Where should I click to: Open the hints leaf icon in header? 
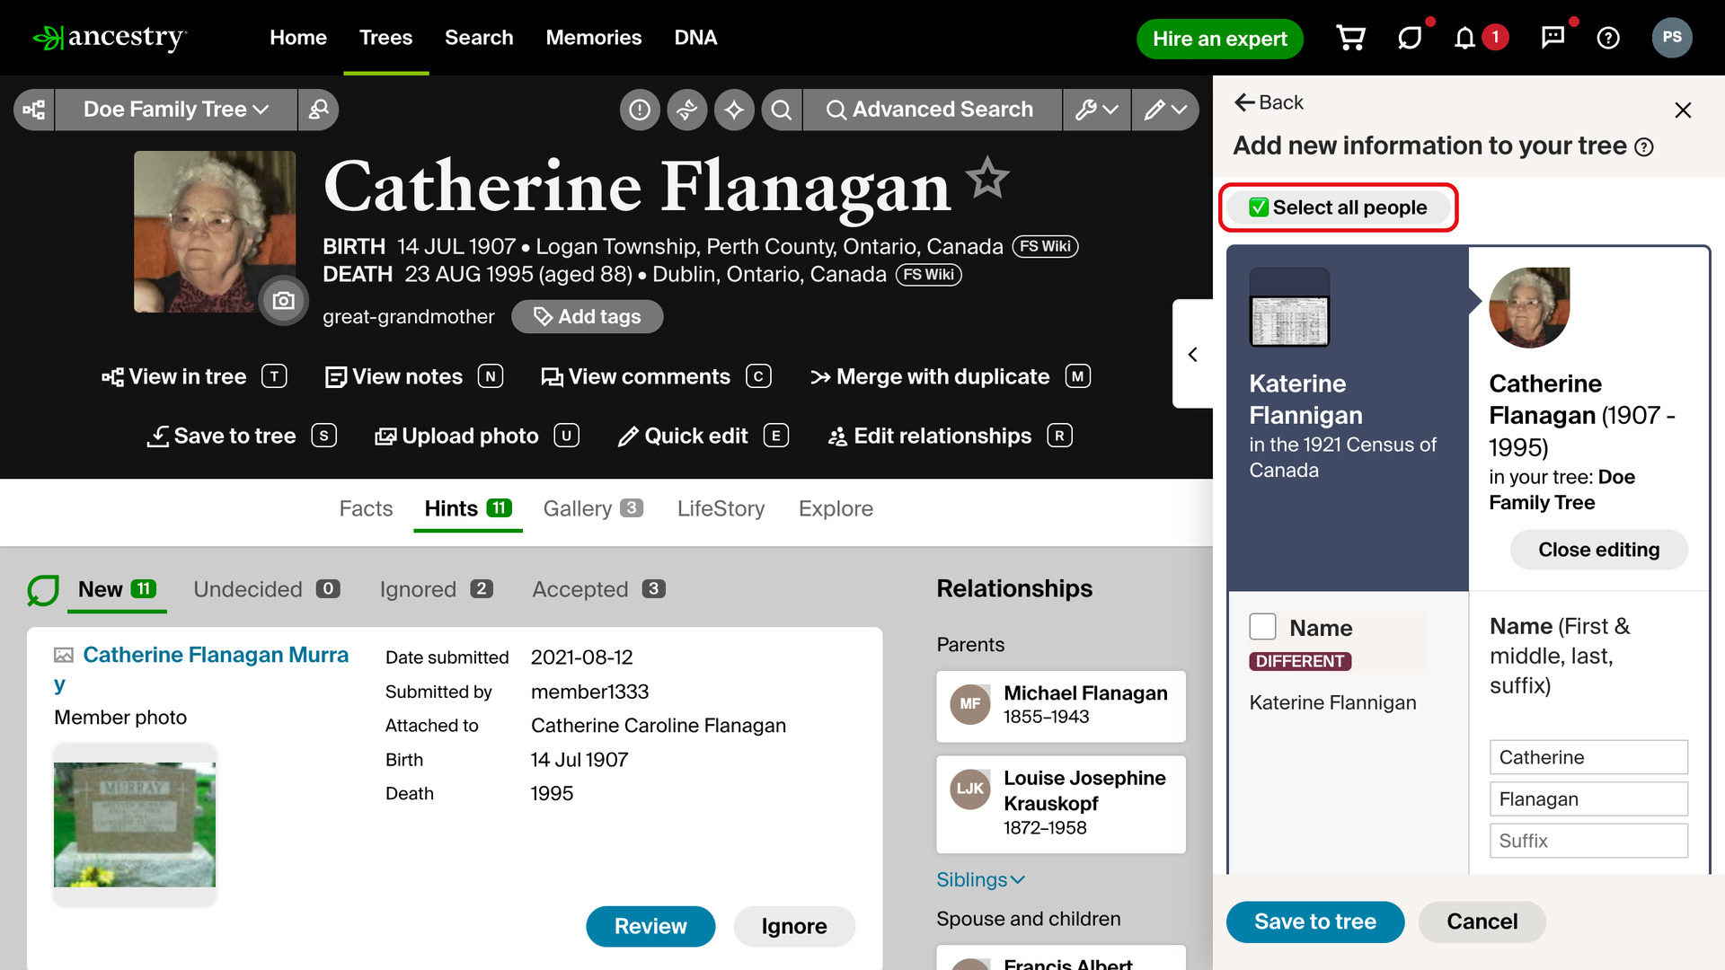coord(1410,38)
